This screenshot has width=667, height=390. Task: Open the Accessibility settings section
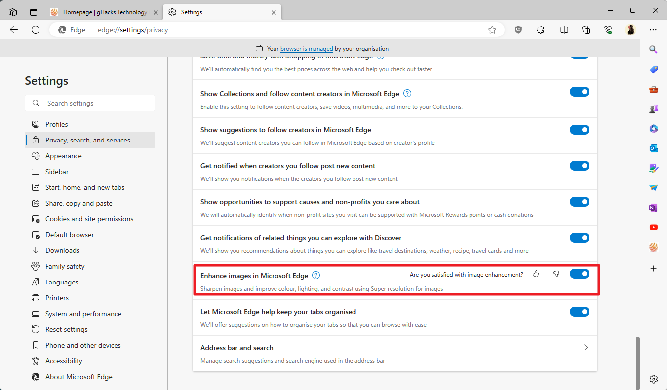pos(90,361)
